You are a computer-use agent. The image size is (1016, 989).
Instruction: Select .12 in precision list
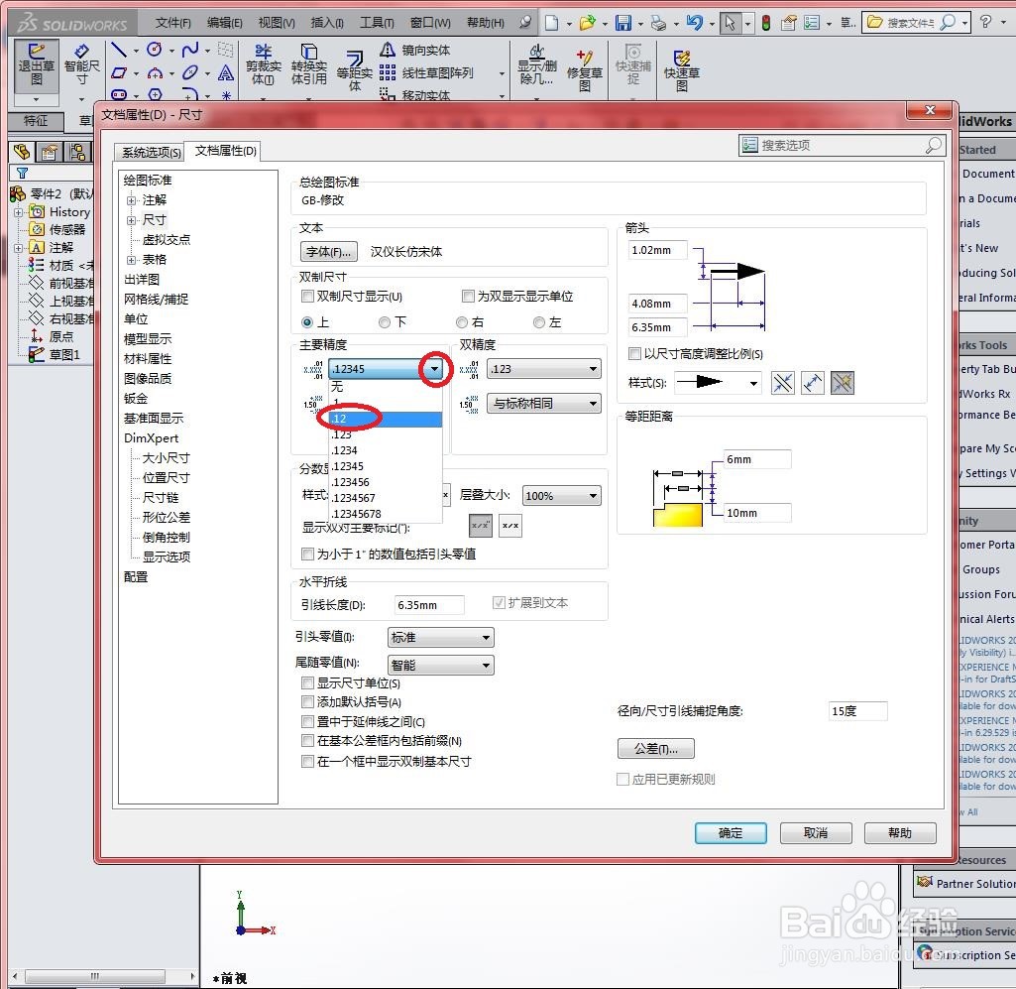point(386,419)
